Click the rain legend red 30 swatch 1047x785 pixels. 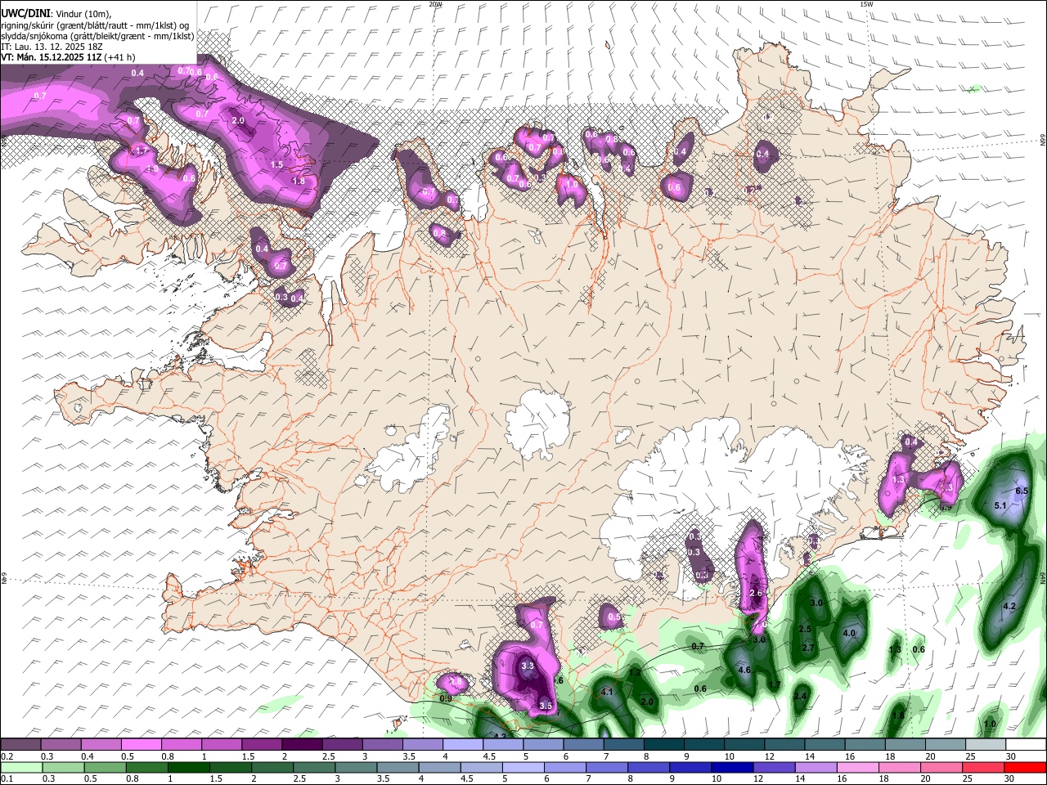[1026, 767]
